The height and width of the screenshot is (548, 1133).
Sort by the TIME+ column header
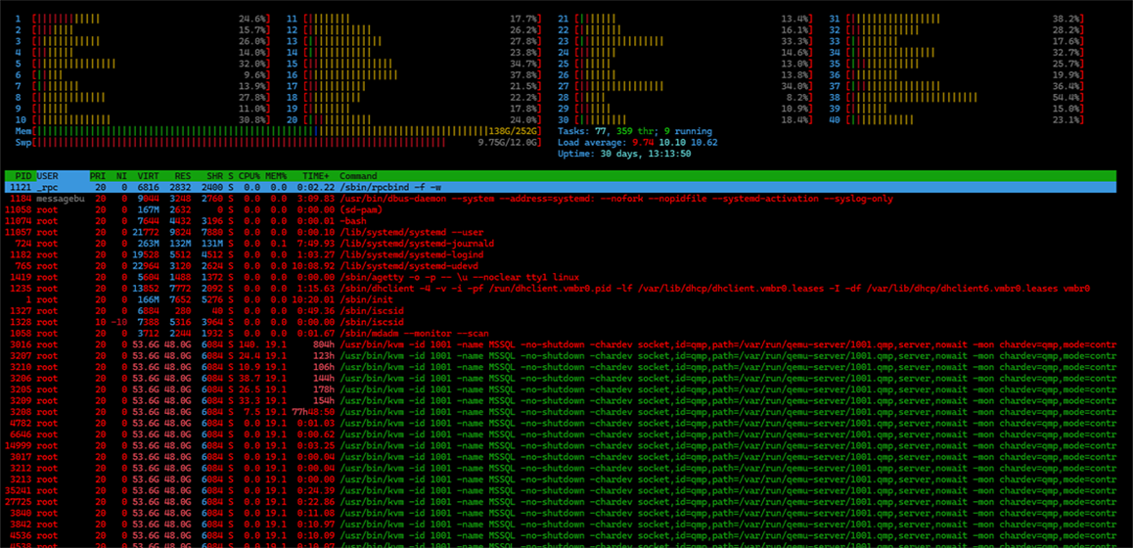[316, 176]
